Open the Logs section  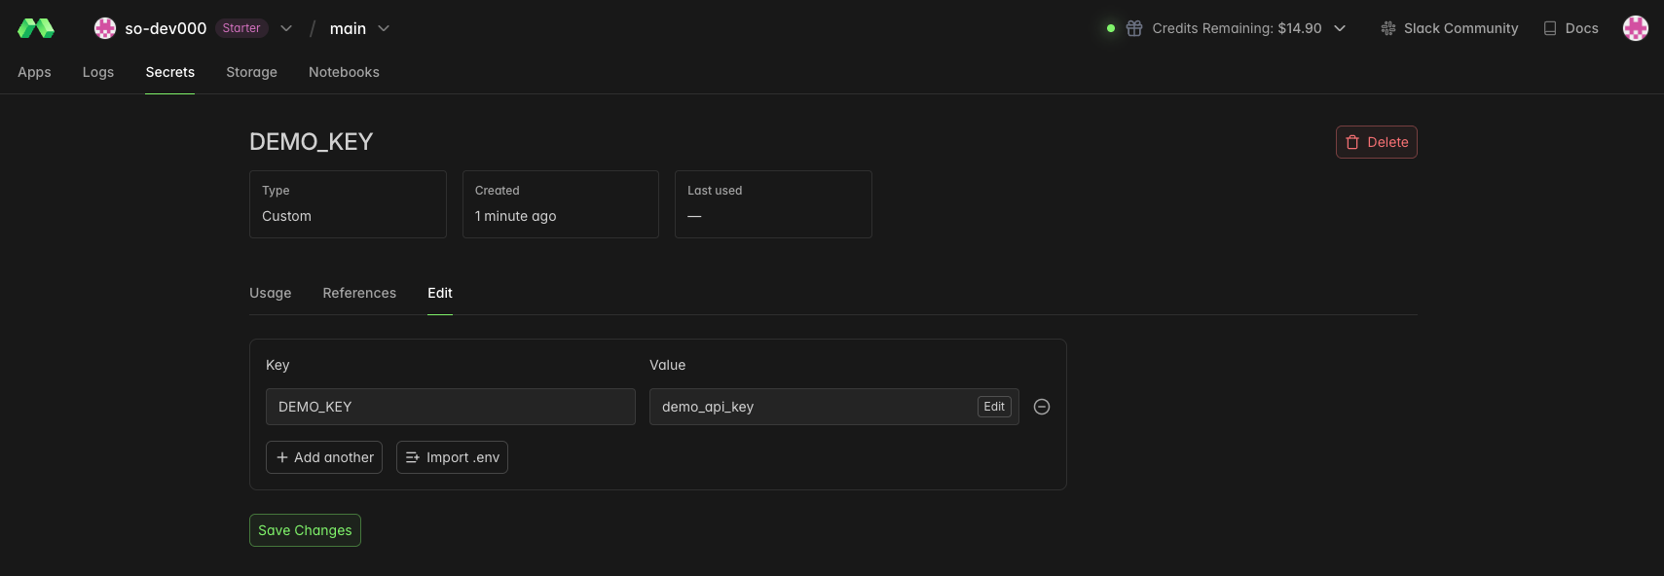98,72
